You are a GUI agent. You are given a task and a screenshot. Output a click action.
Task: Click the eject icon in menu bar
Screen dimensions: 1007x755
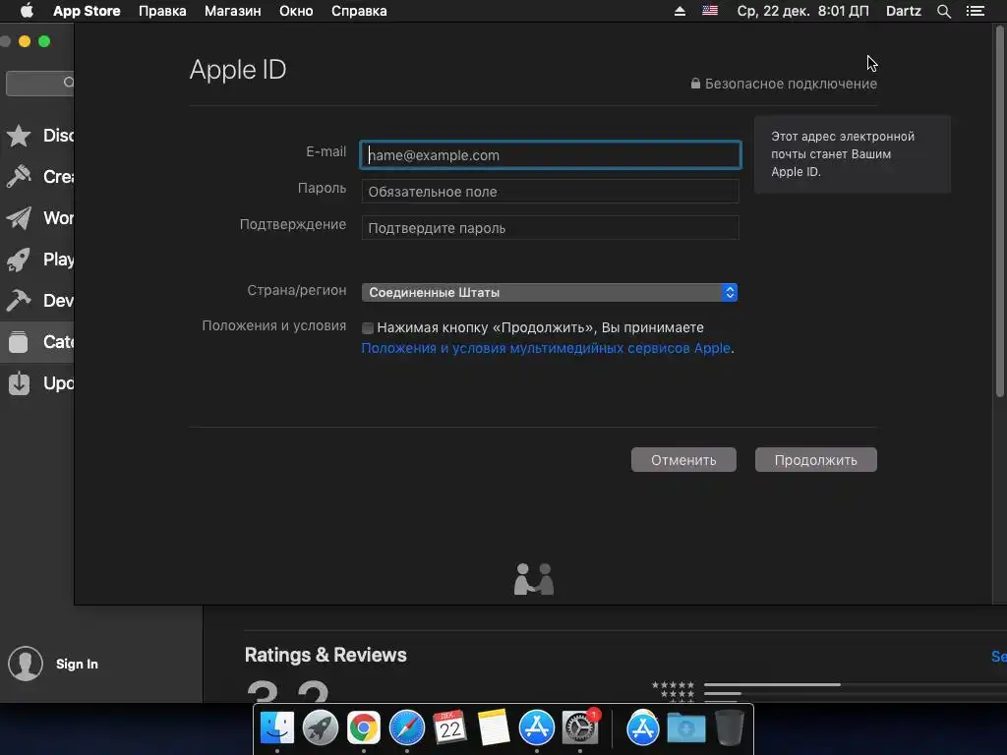[x=680, y=11]
